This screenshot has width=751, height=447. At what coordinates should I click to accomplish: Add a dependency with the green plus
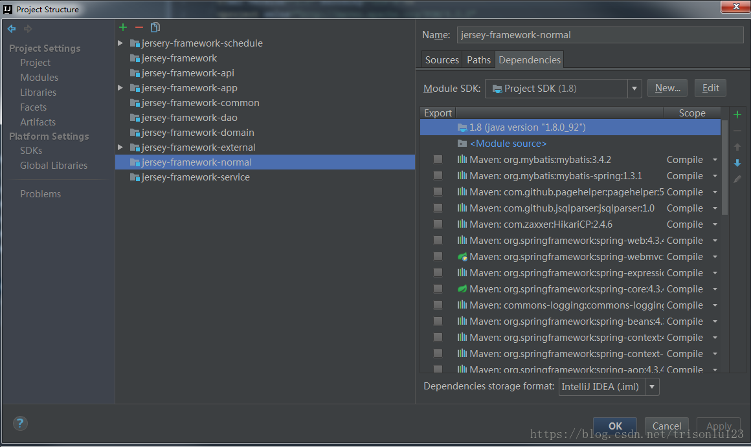737,114
